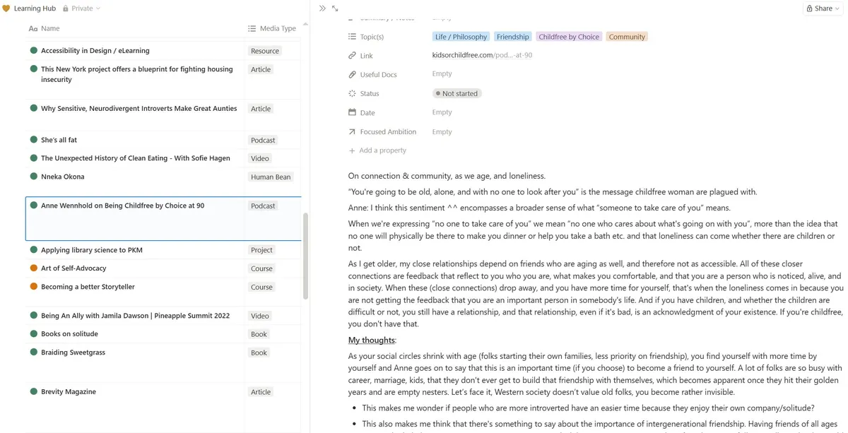
Task: Click green dot icon of Accessibility in Design row
Action: (33, 50)
